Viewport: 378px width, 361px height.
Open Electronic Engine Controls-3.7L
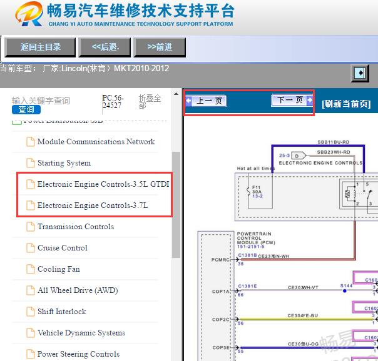pos(93,205)
